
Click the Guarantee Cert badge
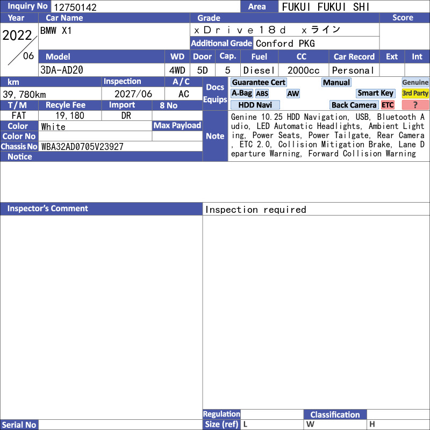click(259, 82)
